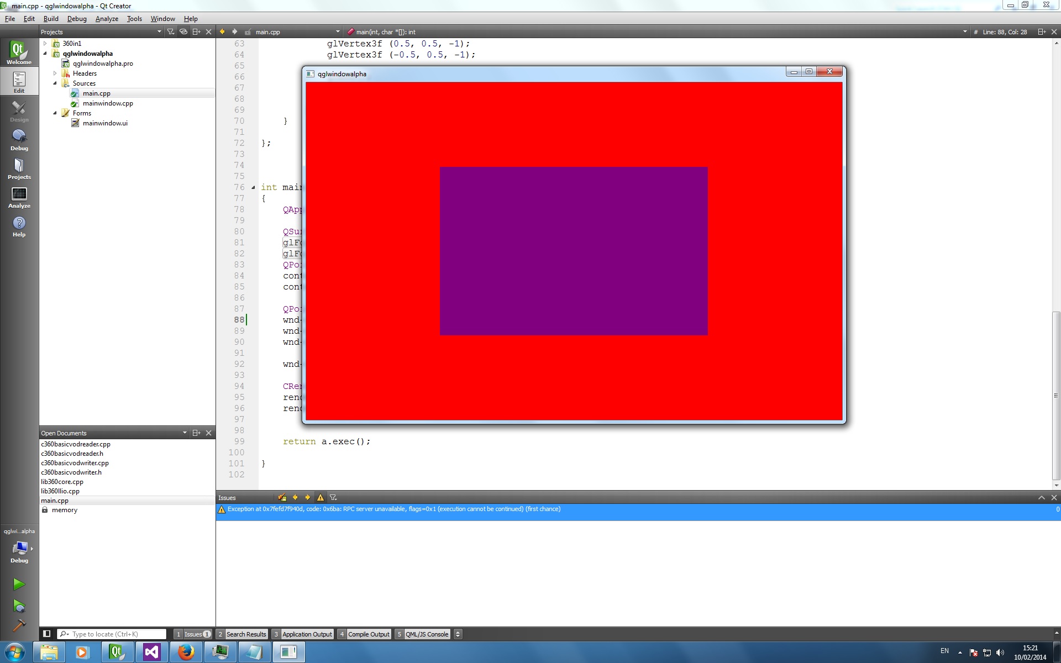The image size is (1061, 663).
Task: Expand the 360in1 project node
Action: [45, 43]
